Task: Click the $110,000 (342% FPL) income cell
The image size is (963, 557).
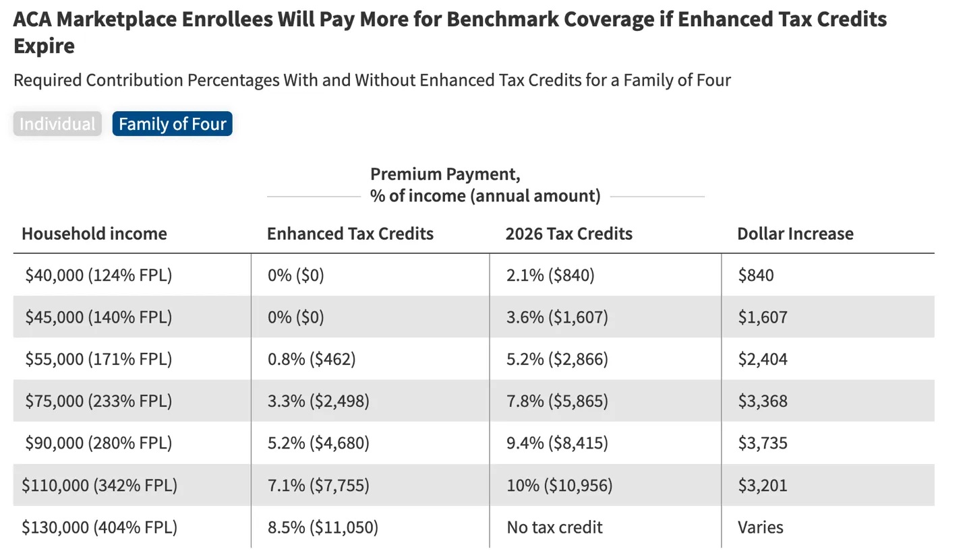Action: (x=99, y=485)
